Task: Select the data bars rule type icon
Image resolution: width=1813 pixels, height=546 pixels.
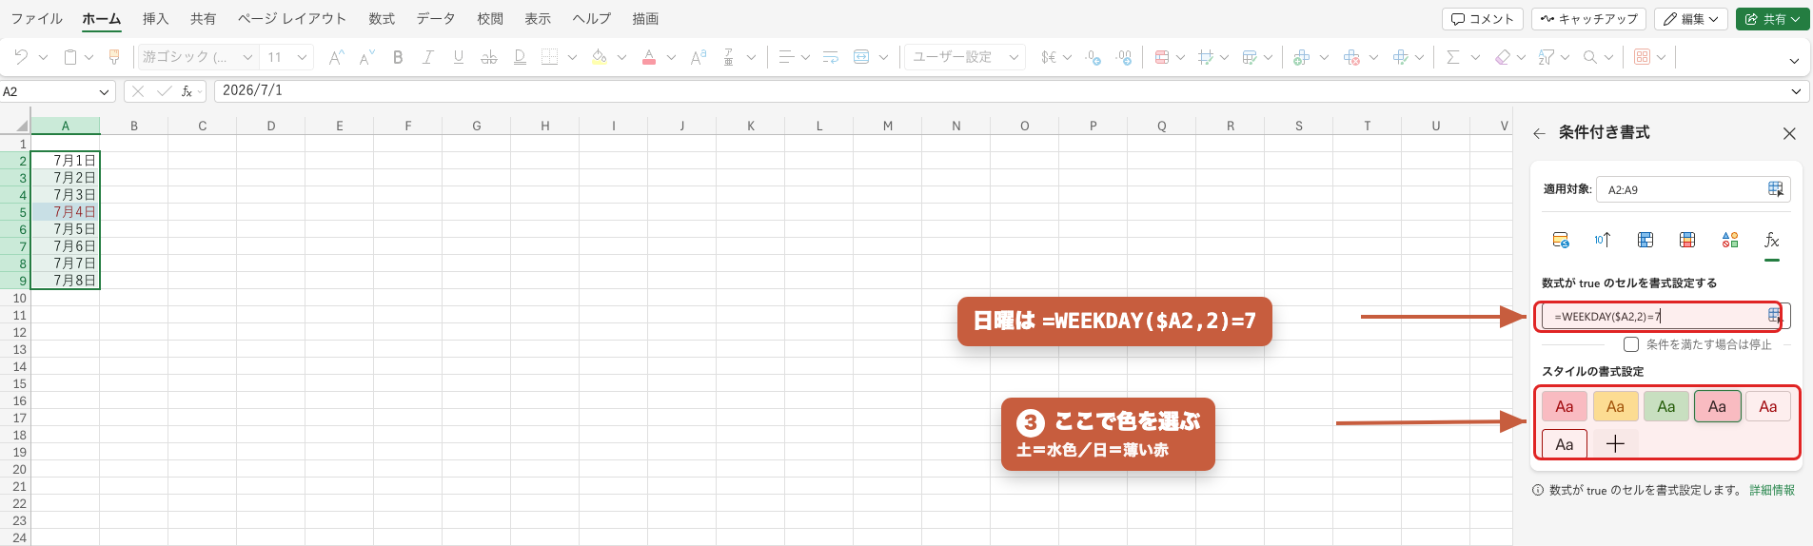Action: coord(1645,240)
